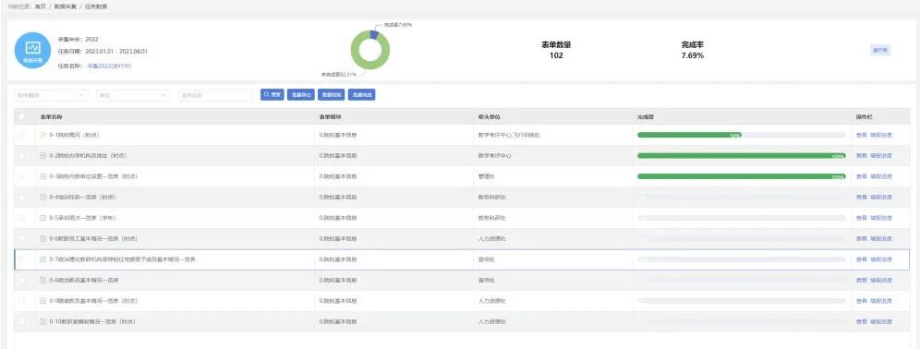
Task: Open the 单位 filter dropdown
Action: pyautogui.click(x=133, y=95)
